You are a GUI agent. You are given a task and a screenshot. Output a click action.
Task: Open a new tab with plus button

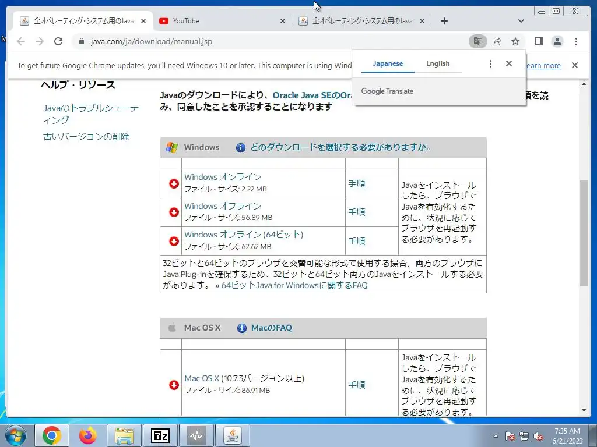(x=444, y=21)
